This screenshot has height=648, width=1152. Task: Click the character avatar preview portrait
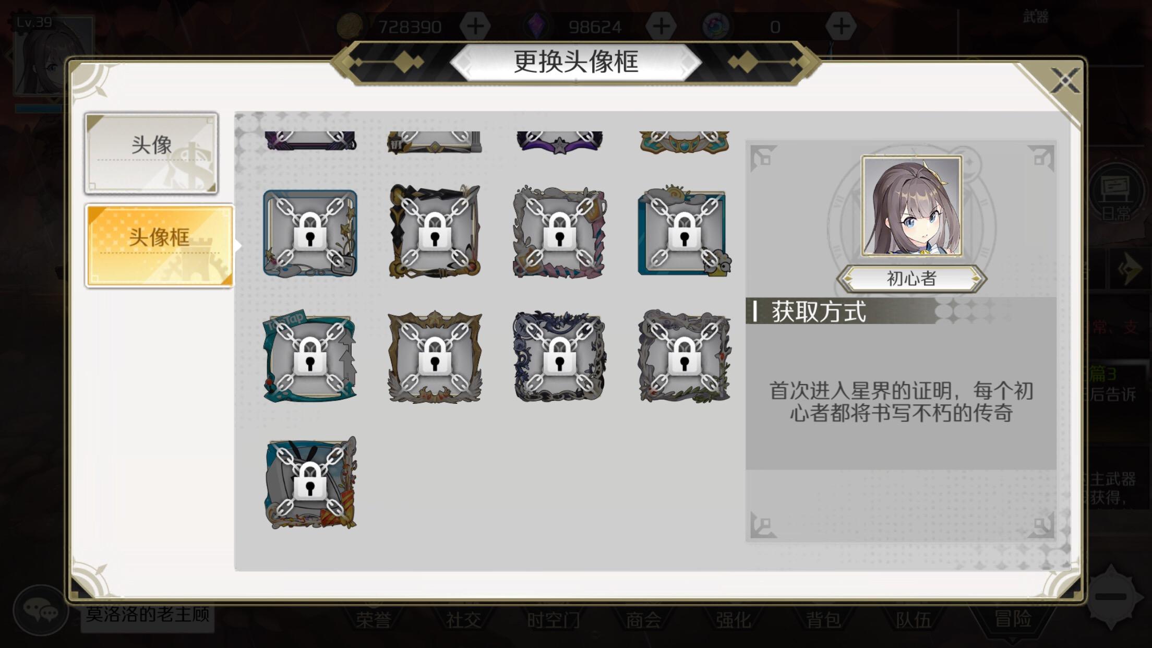click(x=911, y=206)
